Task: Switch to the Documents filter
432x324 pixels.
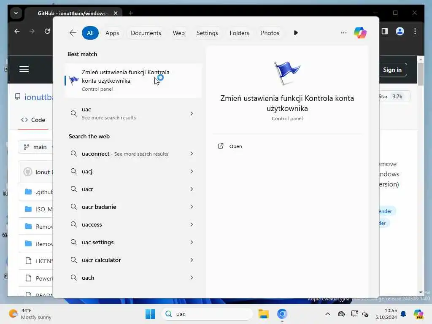Action: click(x=146, y=33)
